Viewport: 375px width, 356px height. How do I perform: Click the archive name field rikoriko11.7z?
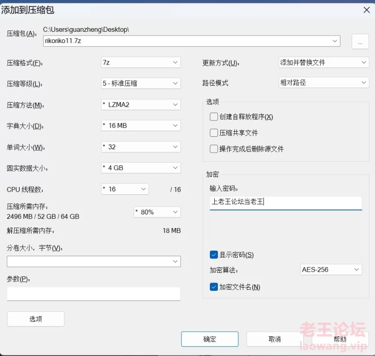pyautogui.click(x=191, y=41)
